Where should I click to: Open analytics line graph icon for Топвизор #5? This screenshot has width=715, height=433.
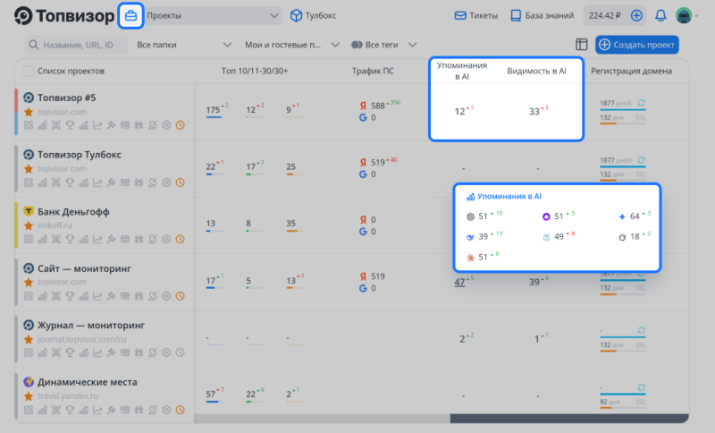point(97,125)
